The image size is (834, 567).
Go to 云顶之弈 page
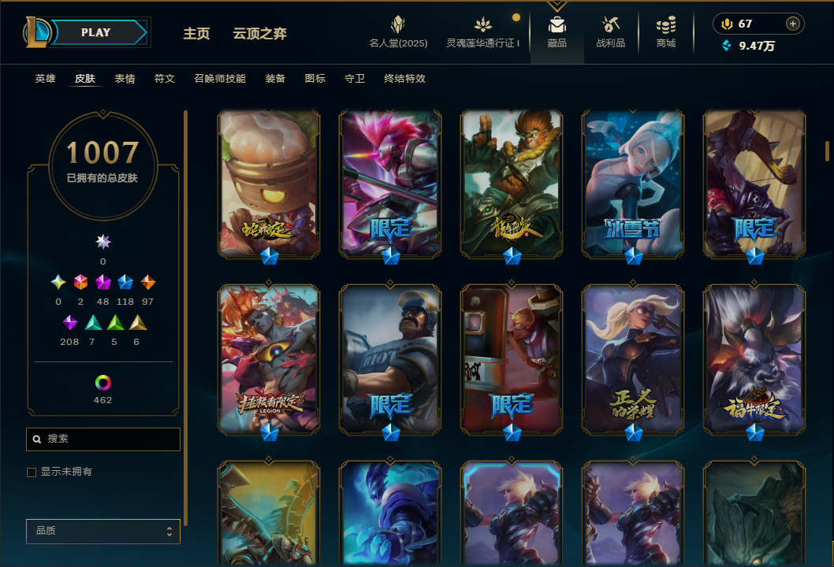(x=259, y=34)
